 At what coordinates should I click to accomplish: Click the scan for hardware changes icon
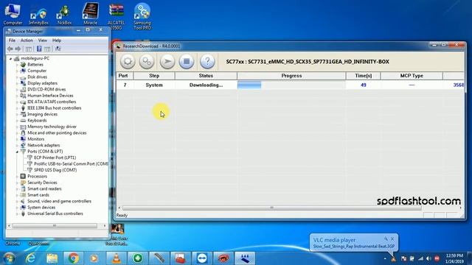[x=58, y=49]
